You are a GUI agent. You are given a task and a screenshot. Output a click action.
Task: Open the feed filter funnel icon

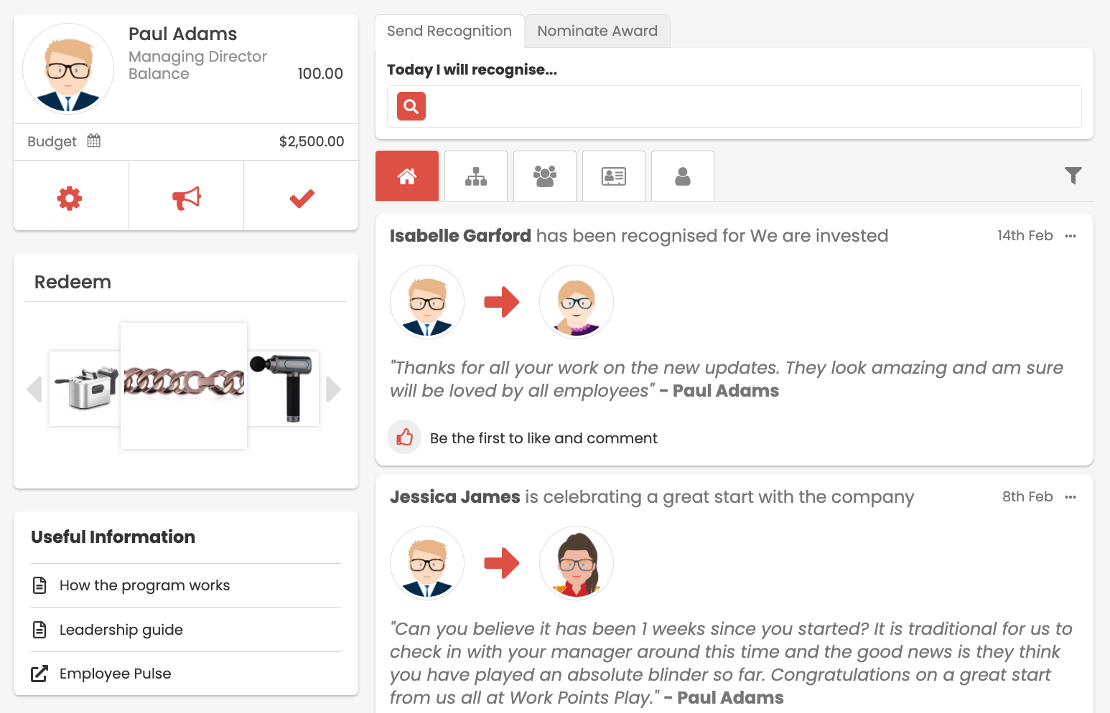[x=1073, y=175]
